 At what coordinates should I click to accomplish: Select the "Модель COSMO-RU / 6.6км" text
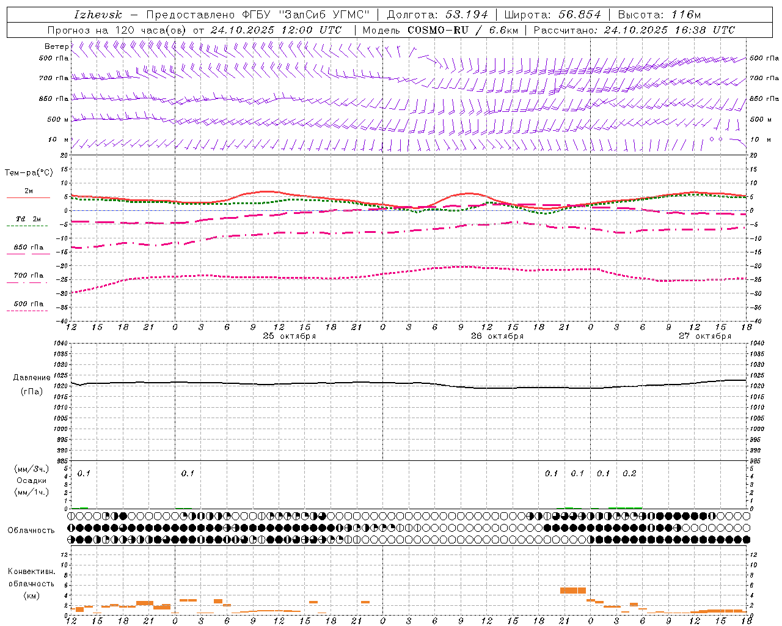[x=440, y=30]
